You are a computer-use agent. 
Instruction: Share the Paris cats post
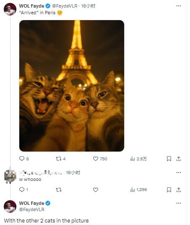pos(179,159)
